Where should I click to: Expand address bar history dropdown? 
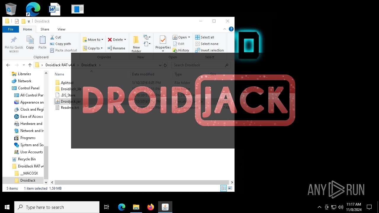coord(160,65)
